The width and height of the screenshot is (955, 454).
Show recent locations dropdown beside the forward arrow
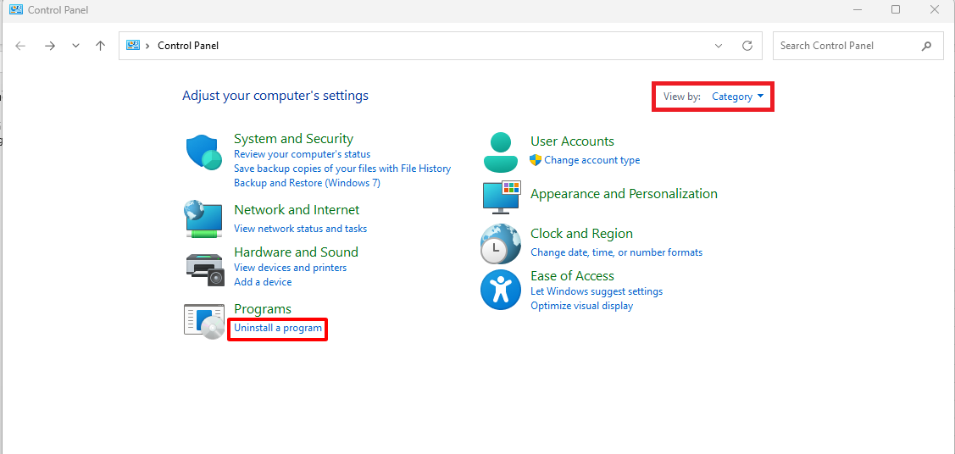point(76,46)
